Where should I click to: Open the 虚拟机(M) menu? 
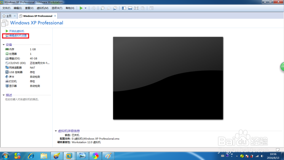point(42,8)
